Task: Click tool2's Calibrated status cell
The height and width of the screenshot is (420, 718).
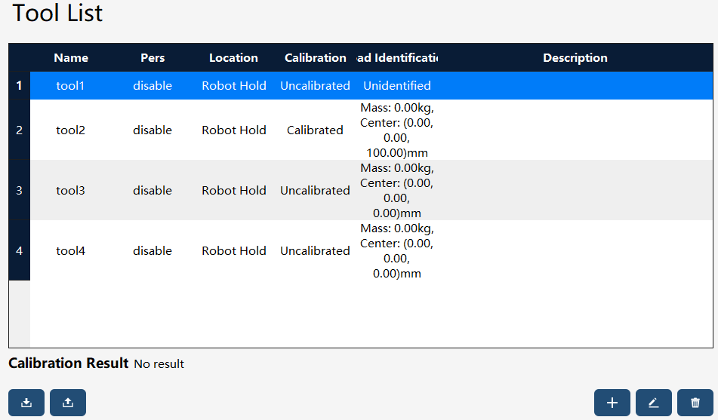Action: pyautogui.click(x=315, y=130)
